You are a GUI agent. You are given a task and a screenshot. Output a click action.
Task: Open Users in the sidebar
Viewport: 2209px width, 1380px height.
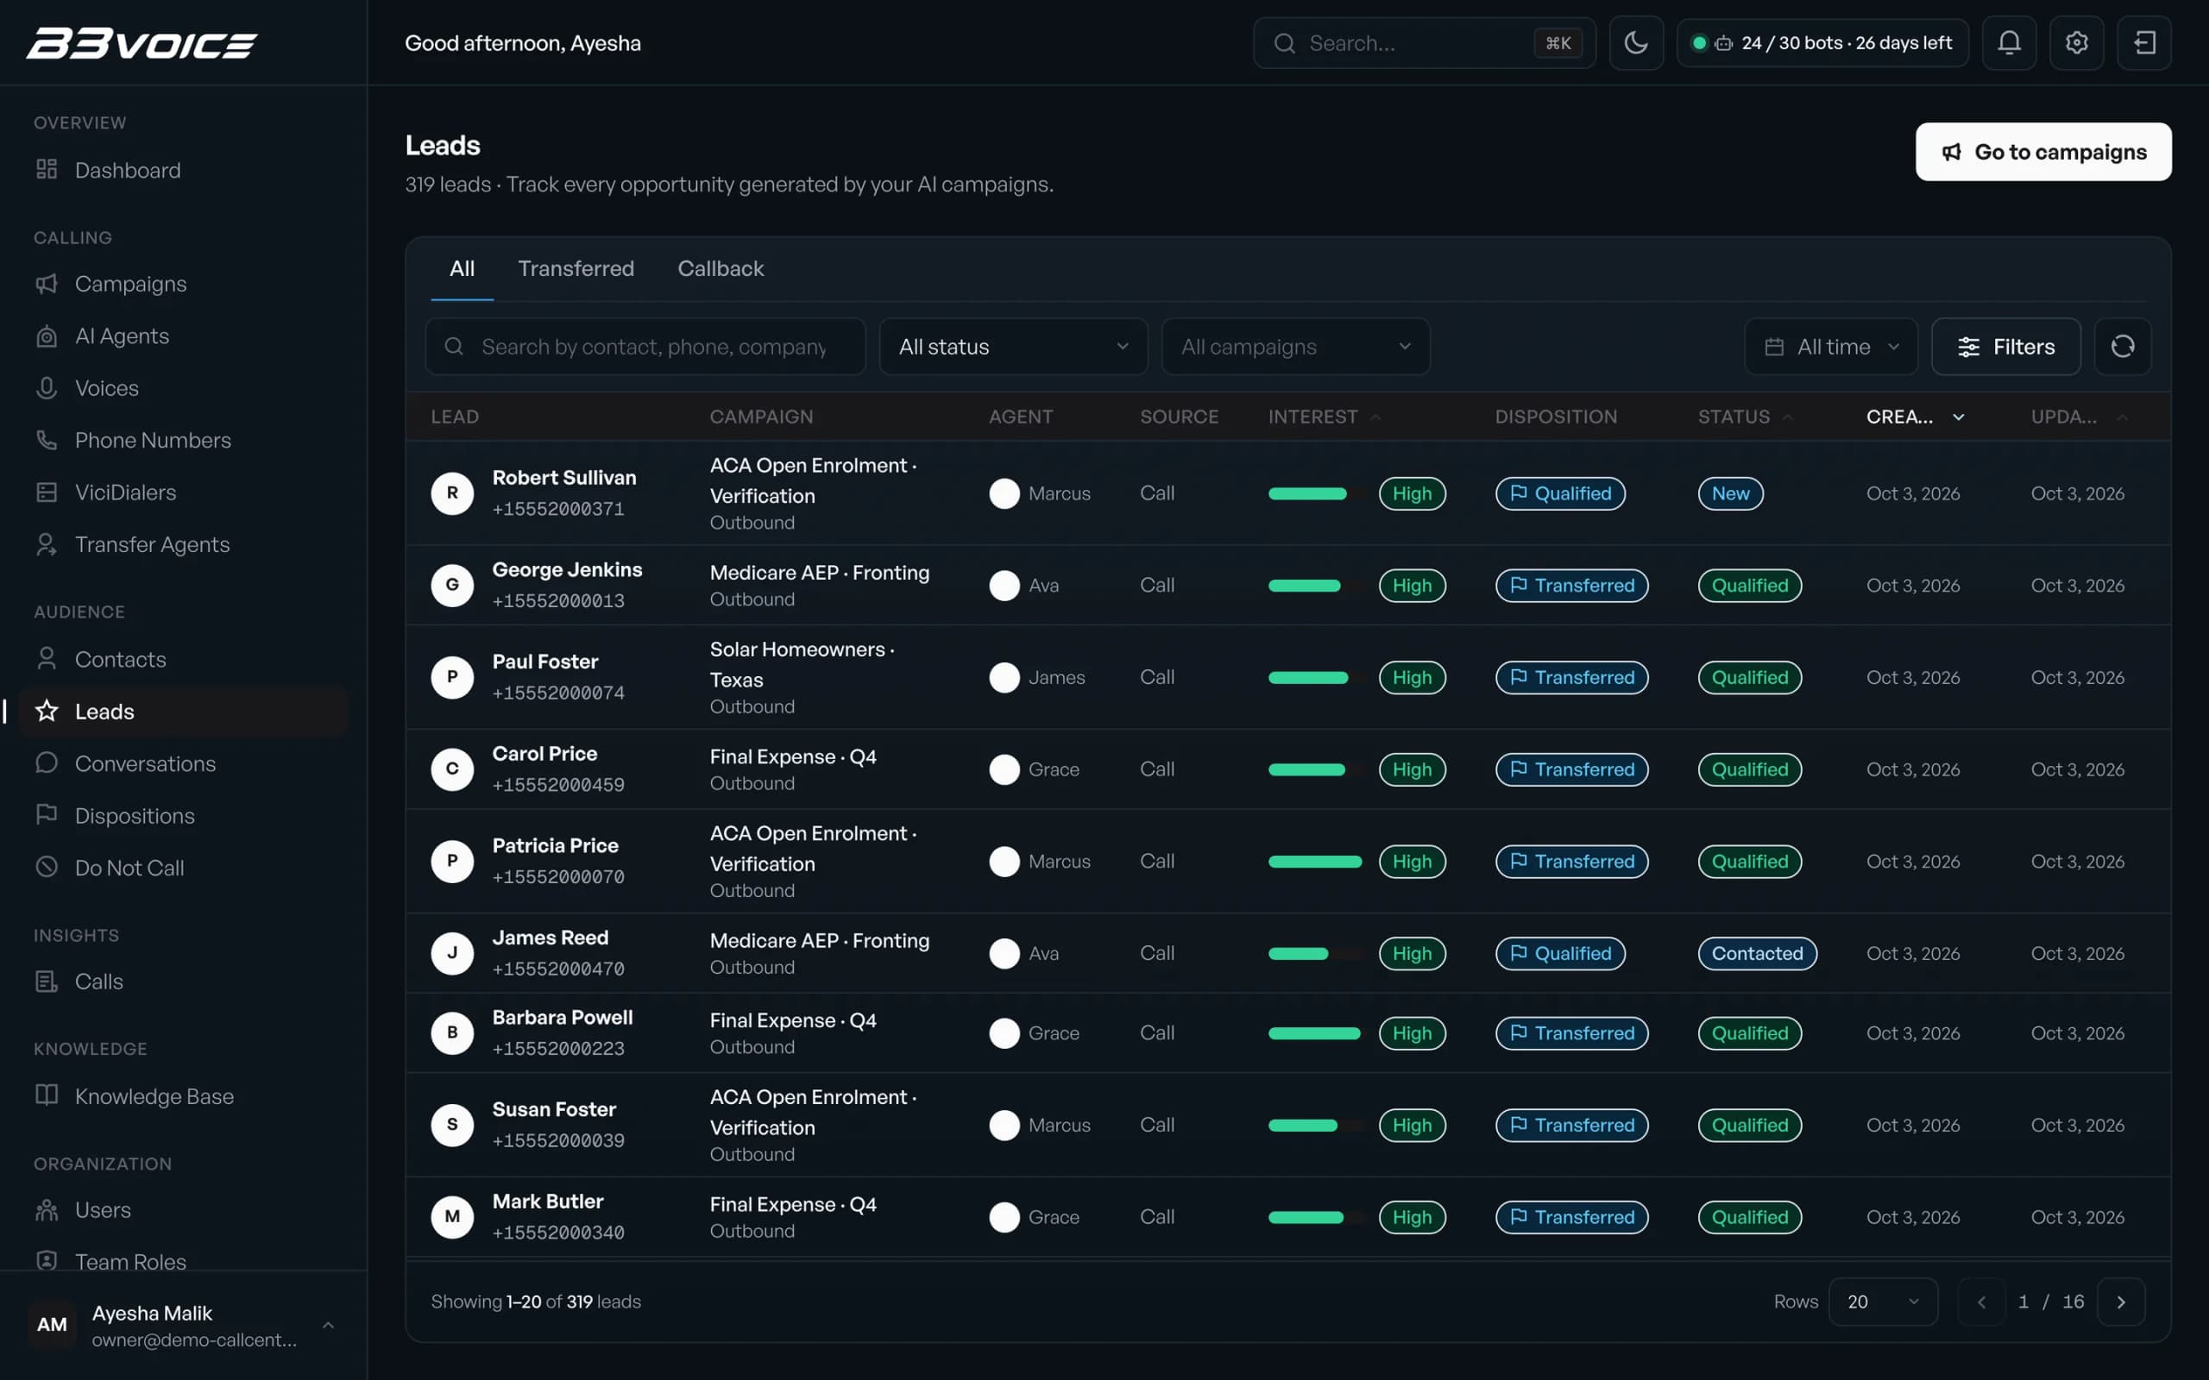[183, 1209]
